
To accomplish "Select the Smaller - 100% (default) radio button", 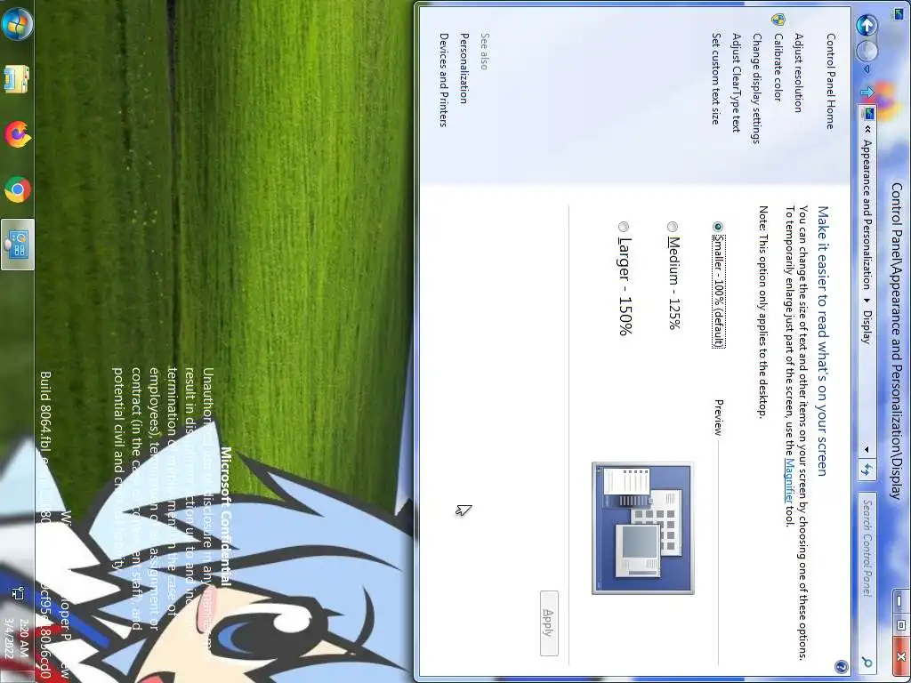I will click(x=718, y=227).
